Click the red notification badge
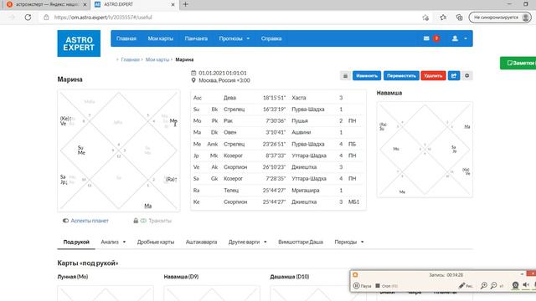This screenshot has height=301, width=536. pos(436,38)
